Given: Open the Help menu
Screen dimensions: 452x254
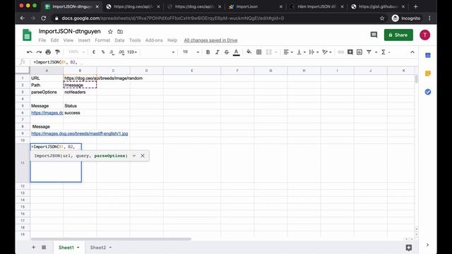Looking at the screenshot, I should coord(172,40).
